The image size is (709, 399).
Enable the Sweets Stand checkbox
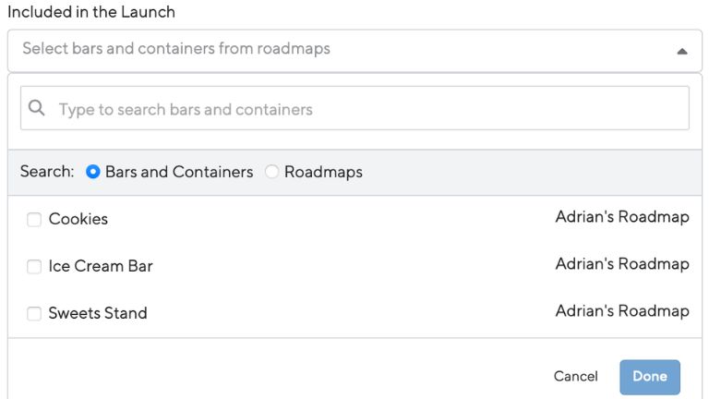[34, 313]
